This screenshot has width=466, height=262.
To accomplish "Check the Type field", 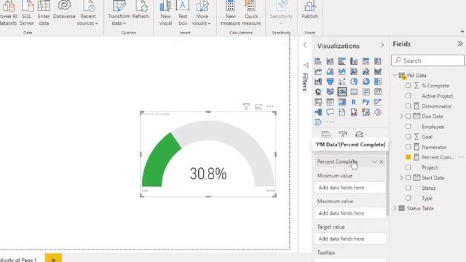I will pos(408,198).
